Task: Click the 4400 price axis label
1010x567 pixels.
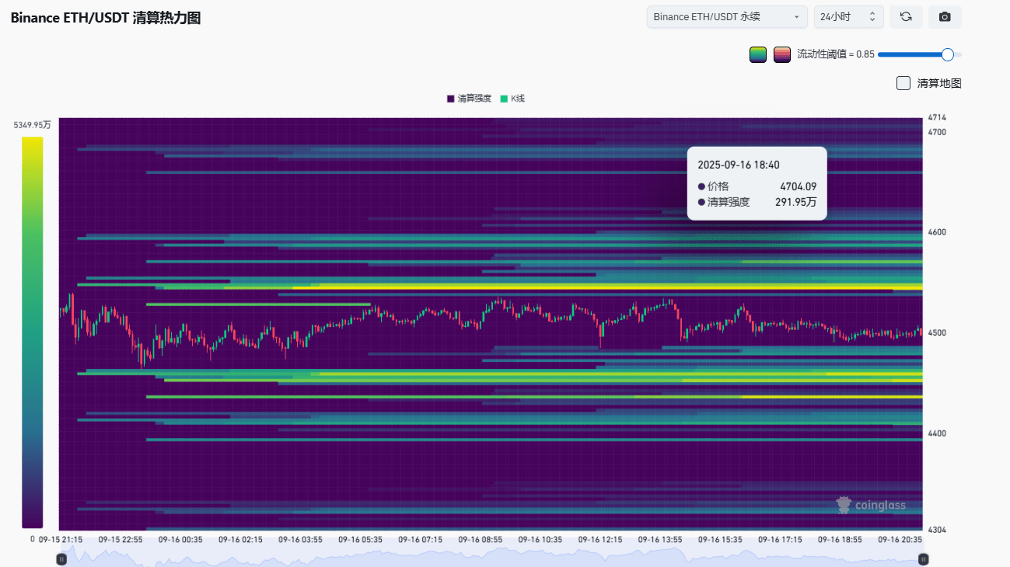Action: click(x=937, y=433)
